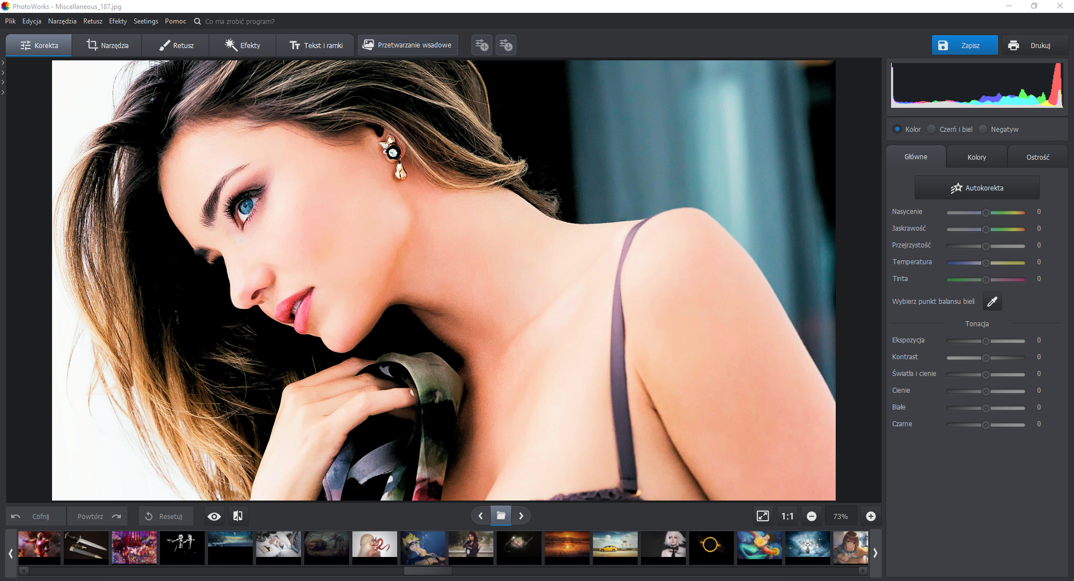Click the Nasycenie slider handle
1074x581 pixels.
tap(986, 212)
